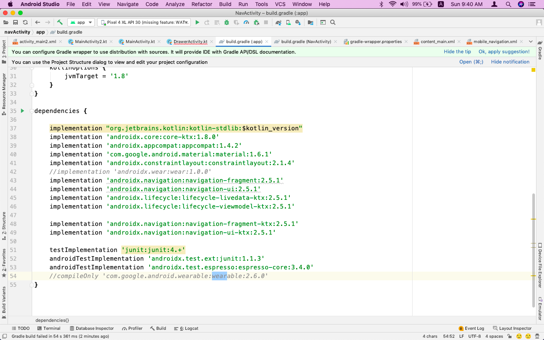544x340 pixels.
Task: Open the Profile app gauge icon
Action: coord(246,23)
